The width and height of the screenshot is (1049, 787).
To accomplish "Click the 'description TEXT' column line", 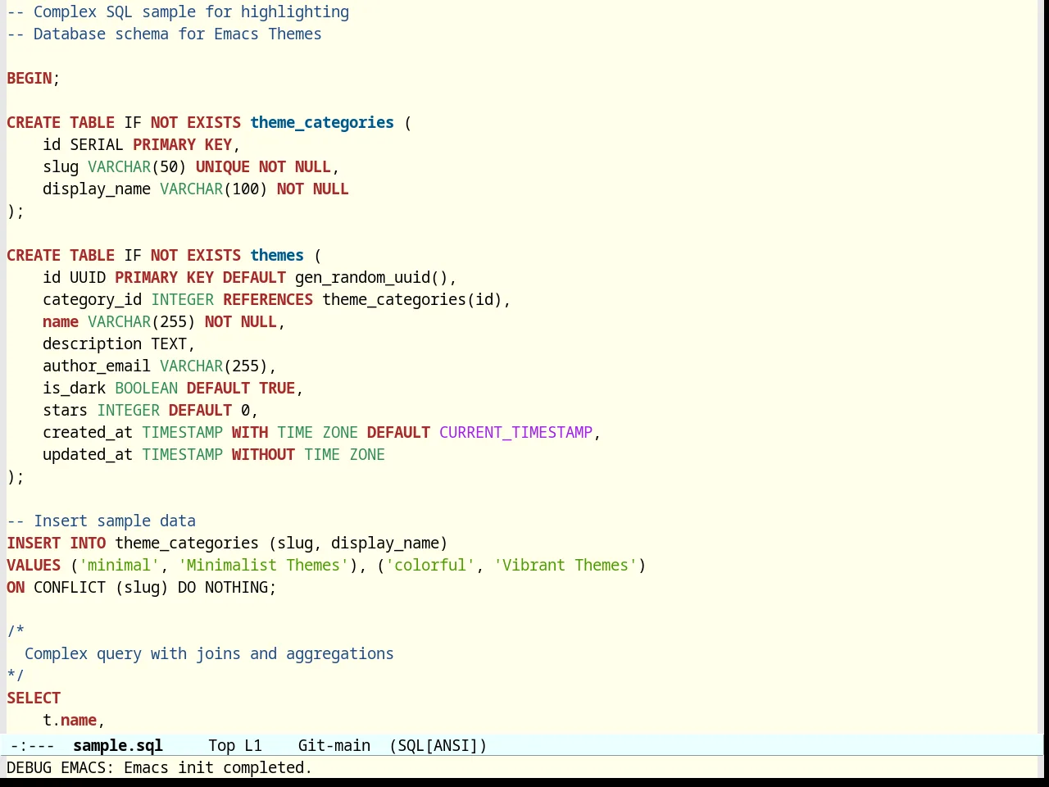I will click(x=115, y=343).
